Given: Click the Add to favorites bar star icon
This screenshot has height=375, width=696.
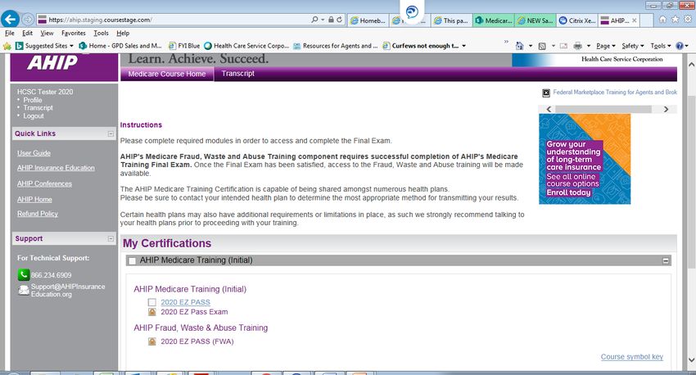Looking at the screenshot, I should click(7, 46).
